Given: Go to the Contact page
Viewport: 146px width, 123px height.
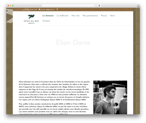Looking at the screenshot, I should coord(46,21).
